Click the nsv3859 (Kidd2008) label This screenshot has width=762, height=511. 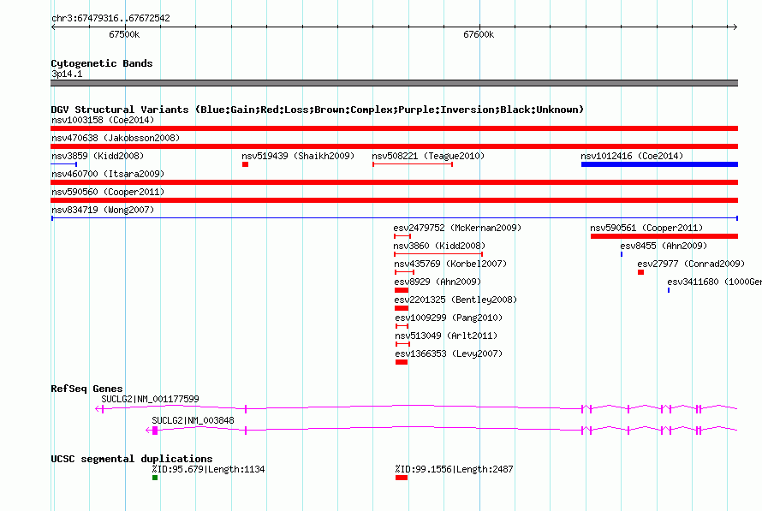[98, 156]
